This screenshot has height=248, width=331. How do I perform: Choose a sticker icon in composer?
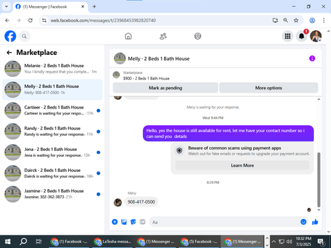tap(133, 222)
